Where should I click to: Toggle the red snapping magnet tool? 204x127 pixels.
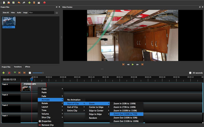tap(9, 73)
